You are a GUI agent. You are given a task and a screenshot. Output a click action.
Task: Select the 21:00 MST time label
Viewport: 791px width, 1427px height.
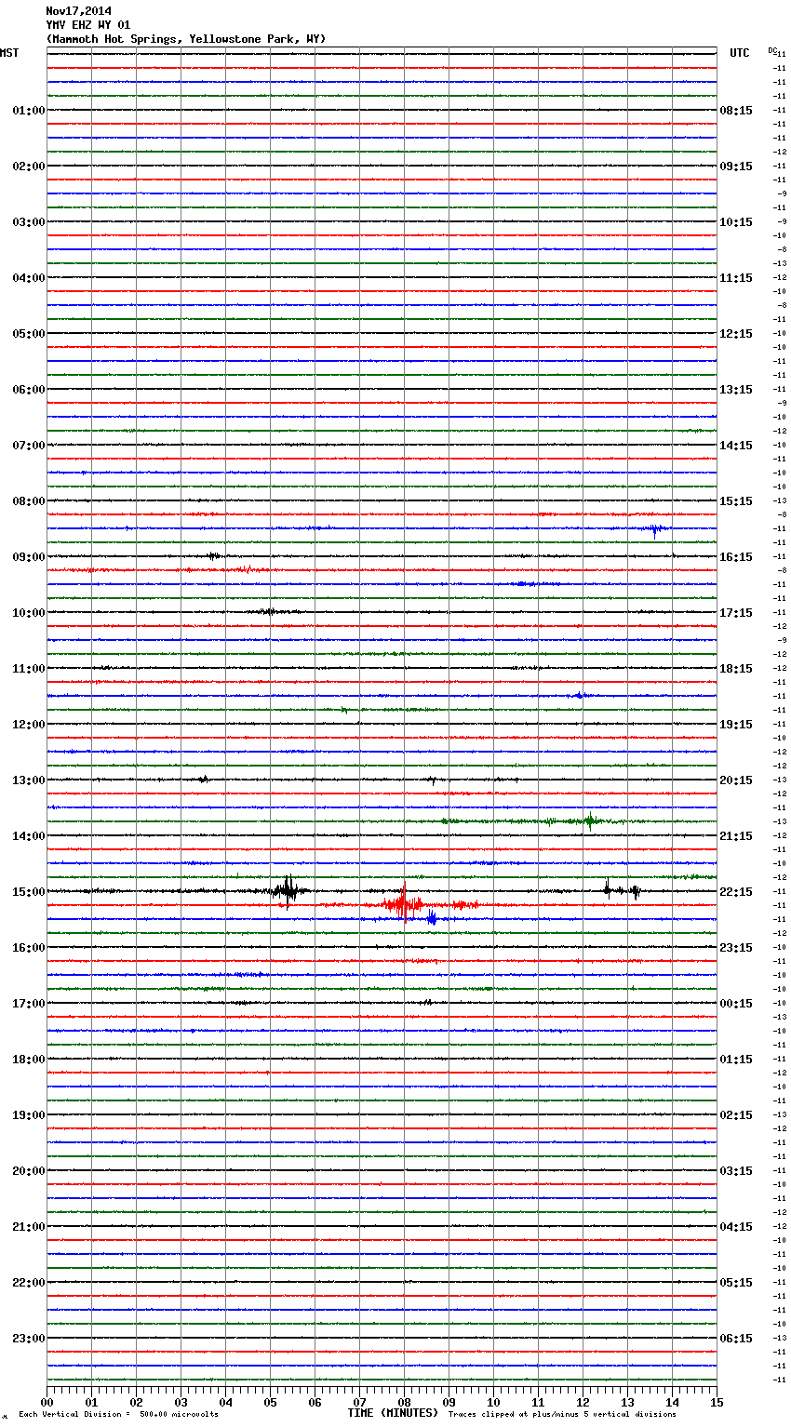[28, 1227]
